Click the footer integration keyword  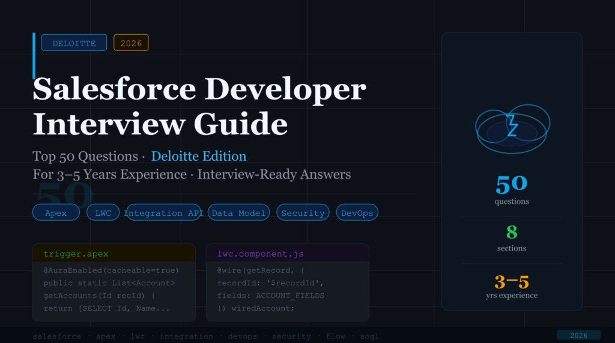pos(186,336)
